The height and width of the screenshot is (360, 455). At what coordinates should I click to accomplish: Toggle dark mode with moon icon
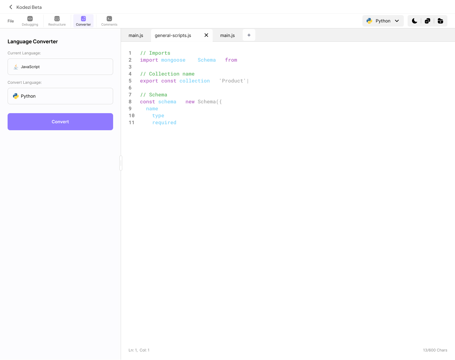pos(415,21)
